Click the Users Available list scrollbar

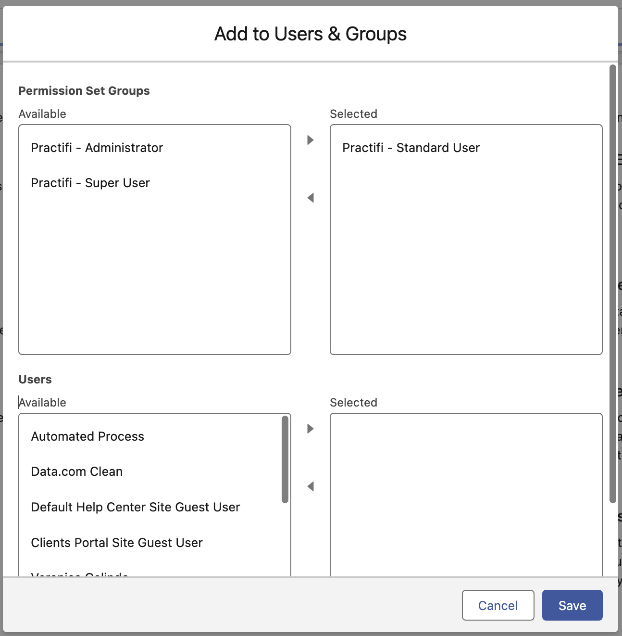[x=285, y=459]
